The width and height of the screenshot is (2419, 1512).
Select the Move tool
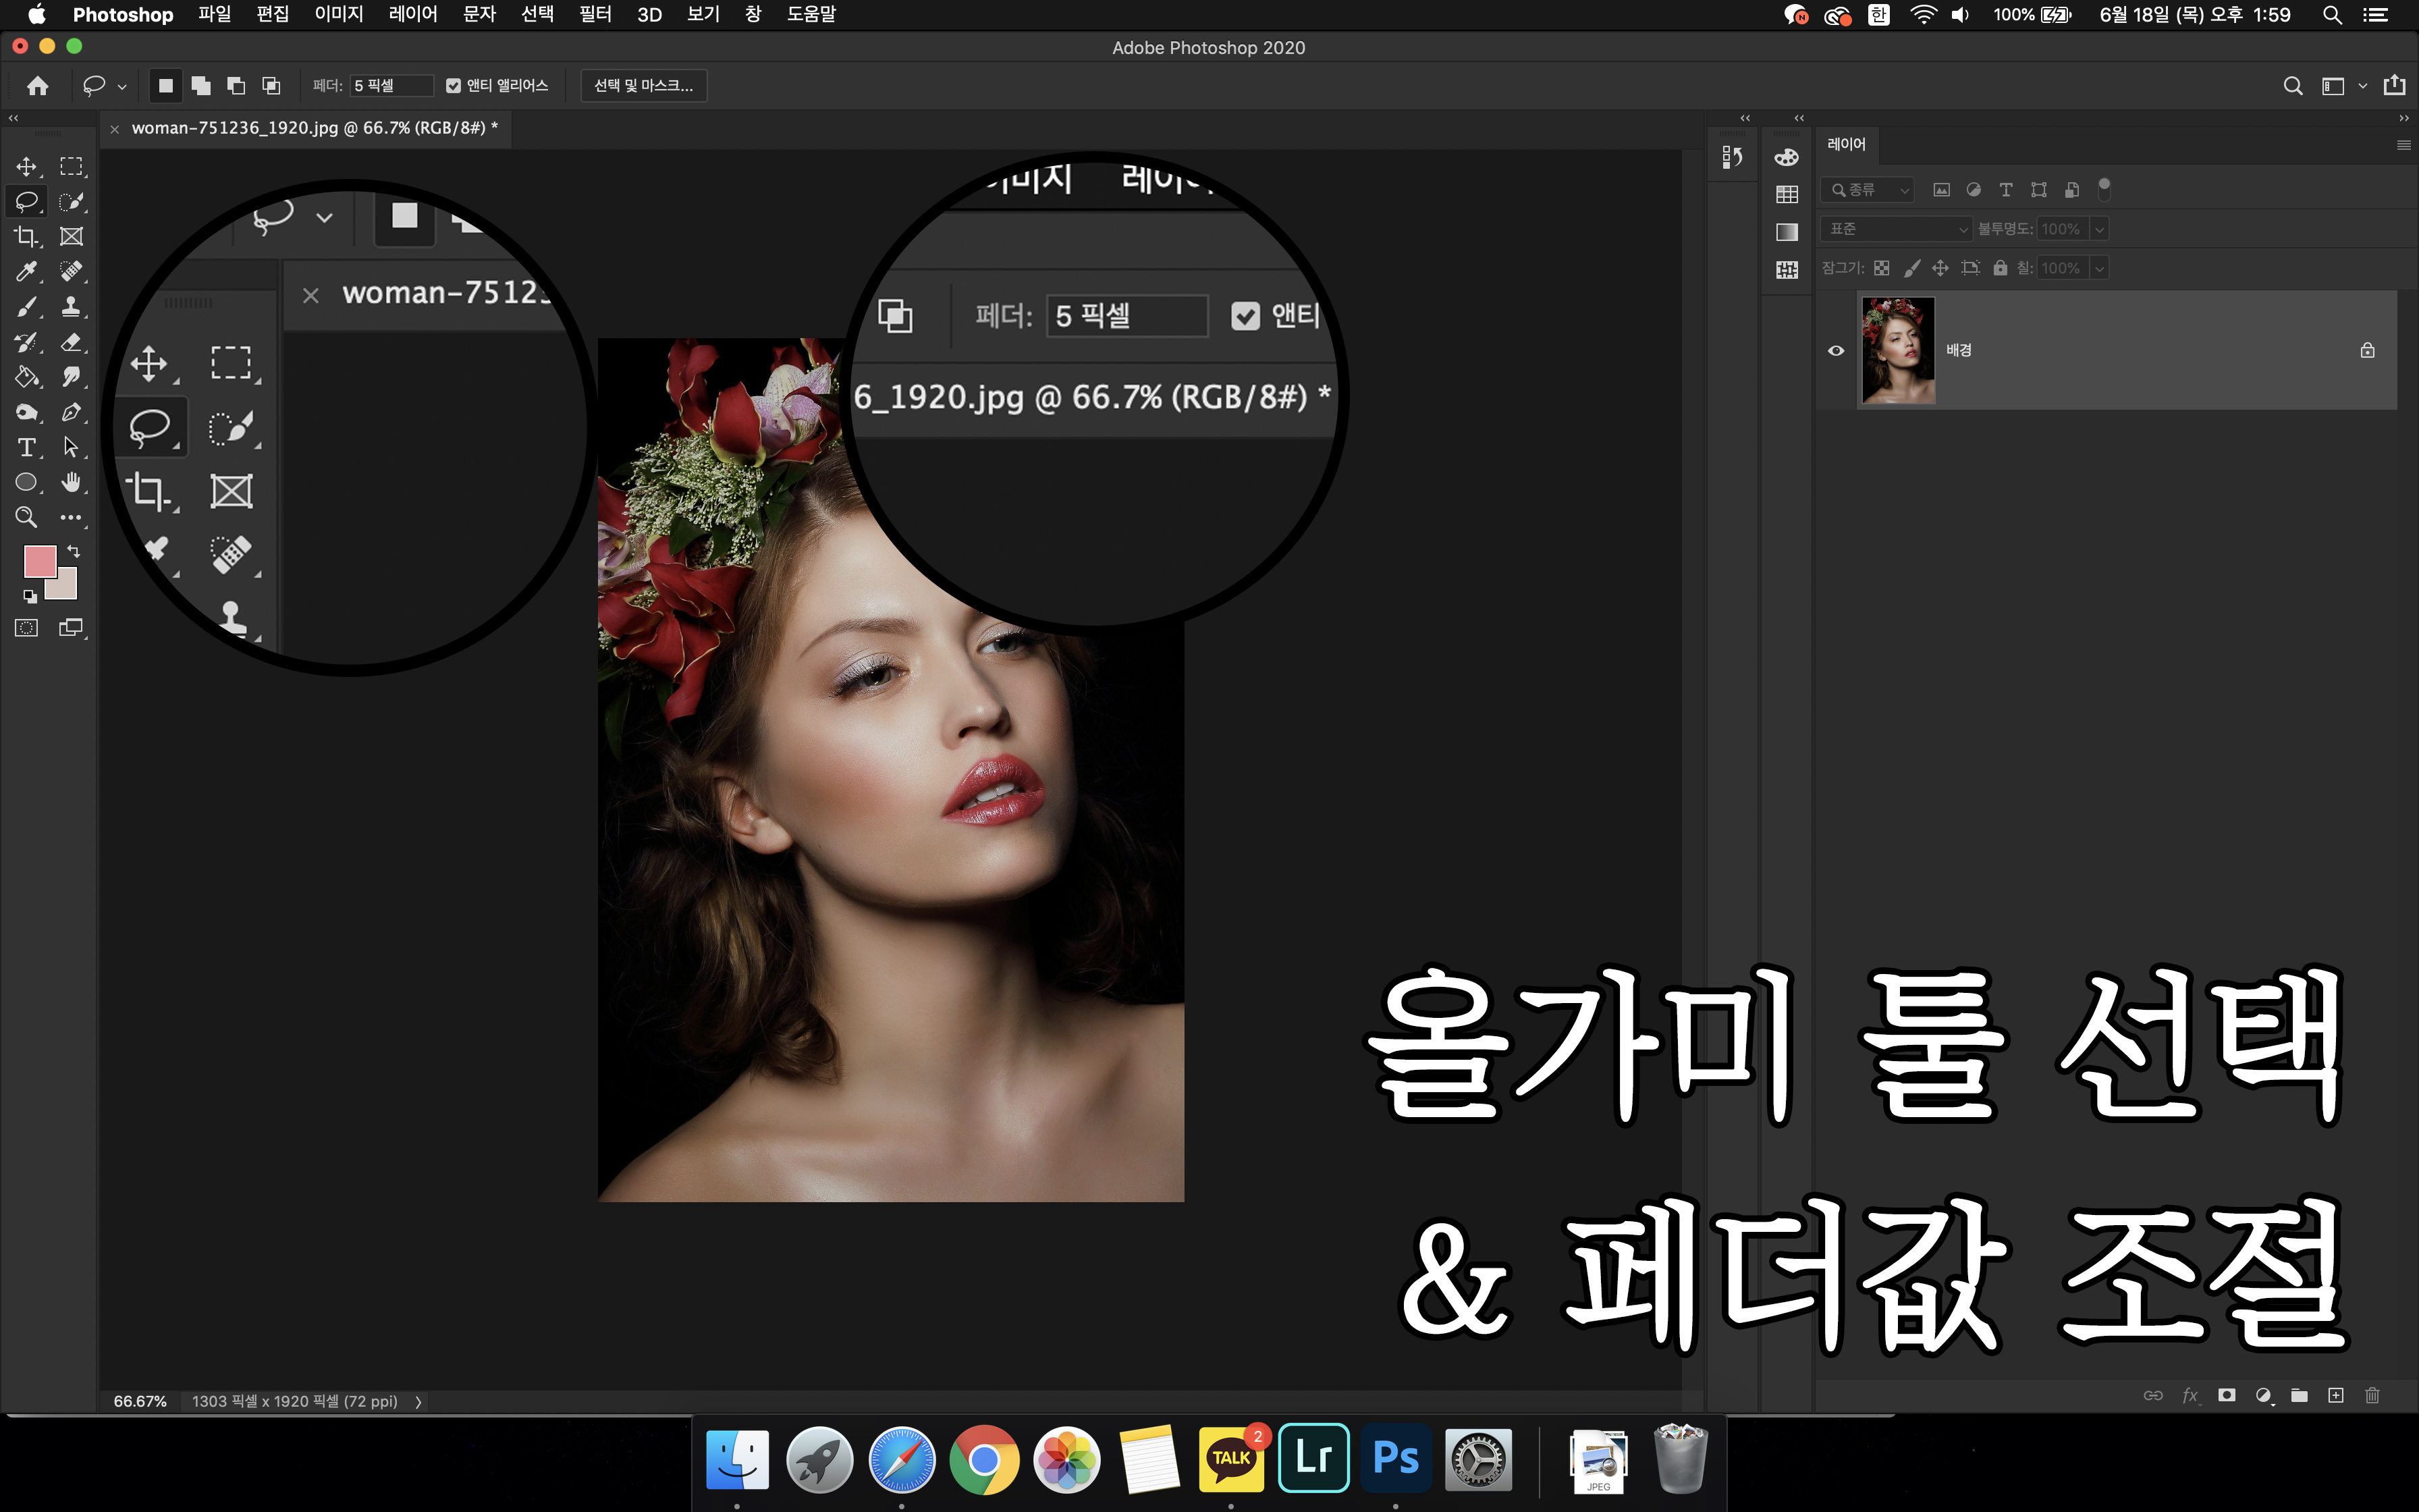26,166
